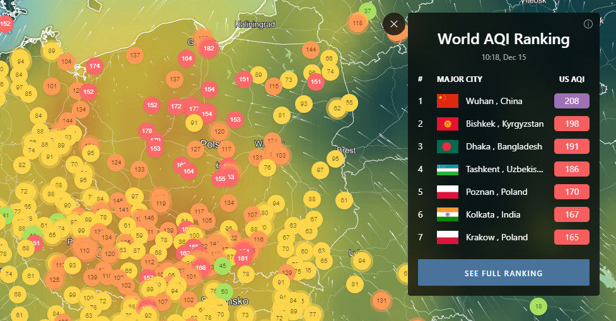Viewport: 616px width, 321px height.
Task: Open the orange 125 station marker
Action: pos(54,280)
